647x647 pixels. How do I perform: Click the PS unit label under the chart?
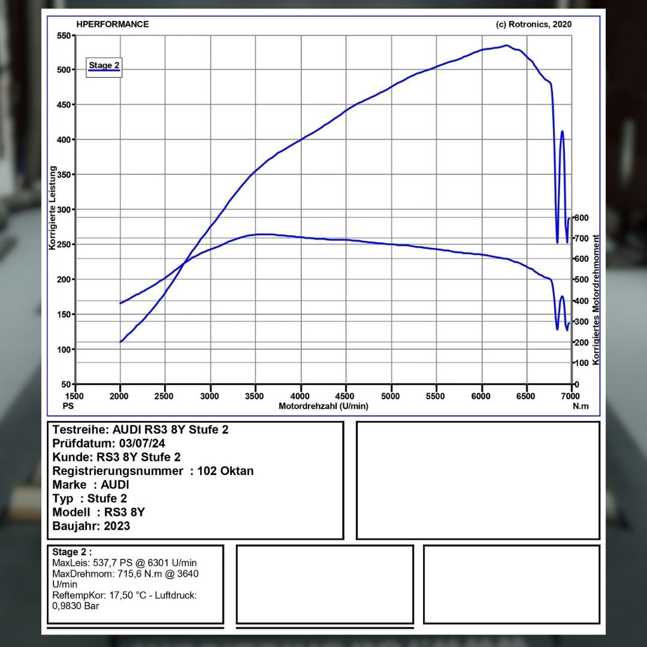tap(68, 406)
